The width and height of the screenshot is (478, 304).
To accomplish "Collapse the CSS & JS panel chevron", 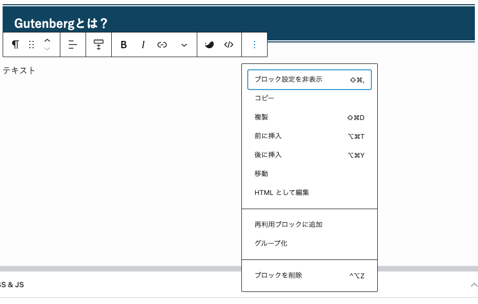I will tap(474, 285).
